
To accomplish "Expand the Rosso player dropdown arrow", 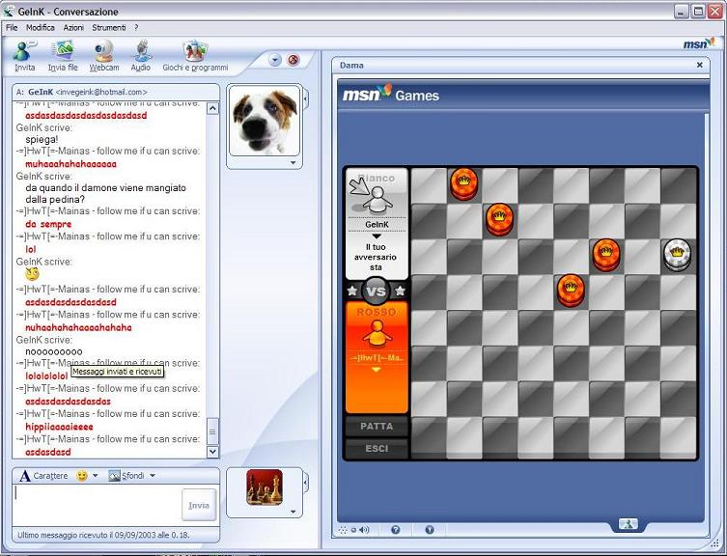I will coord(377,370).
